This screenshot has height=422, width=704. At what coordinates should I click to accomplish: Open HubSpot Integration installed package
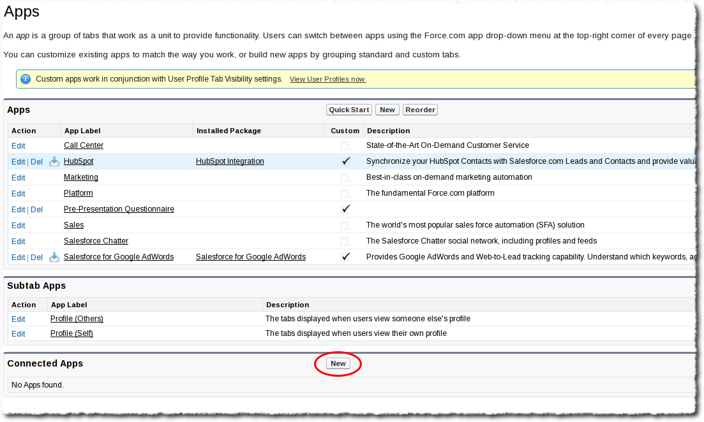[230, 161]
